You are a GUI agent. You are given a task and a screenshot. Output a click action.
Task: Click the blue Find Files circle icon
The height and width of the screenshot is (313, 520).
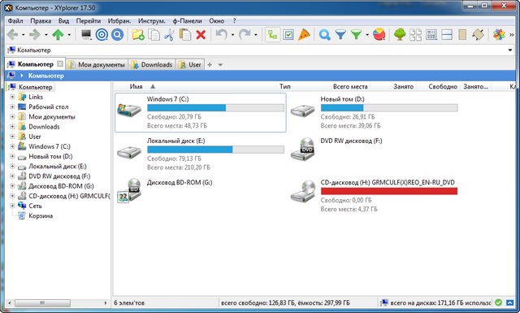117,34
